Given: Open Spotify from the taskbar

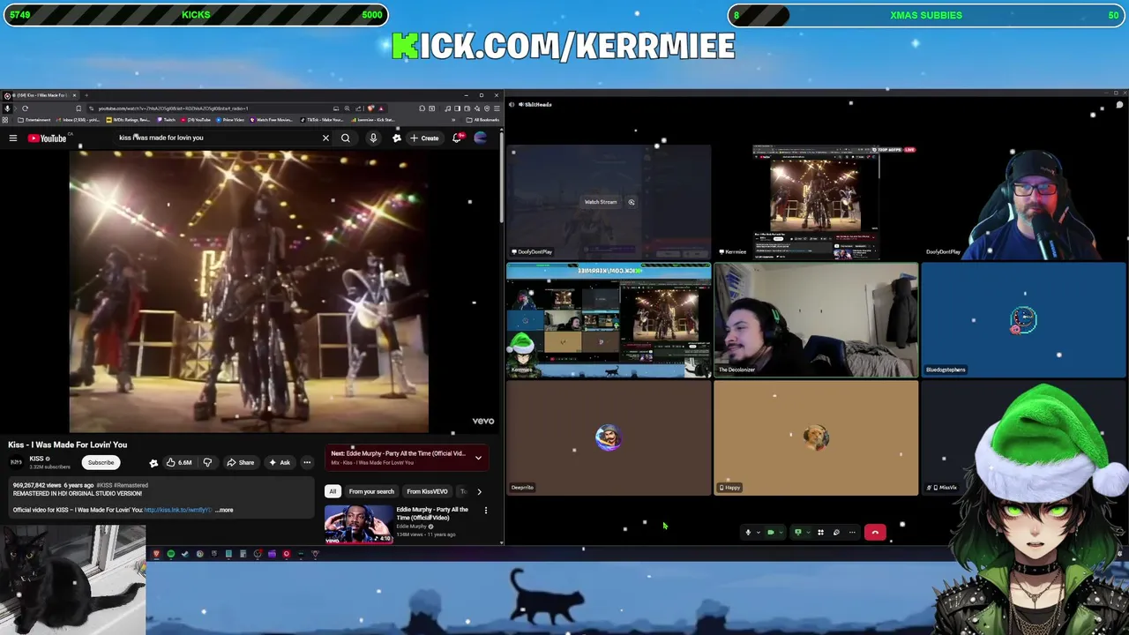Looking at the screenshot, I should tap(171, 554).
